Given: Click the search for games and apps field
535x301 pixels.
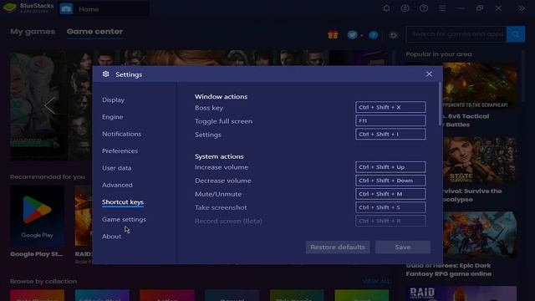Looking at the screenshot, I should tap(456, 34).
